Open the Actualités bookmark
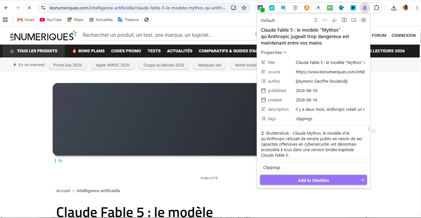This screenshot has height=218, width=421. 101,20
